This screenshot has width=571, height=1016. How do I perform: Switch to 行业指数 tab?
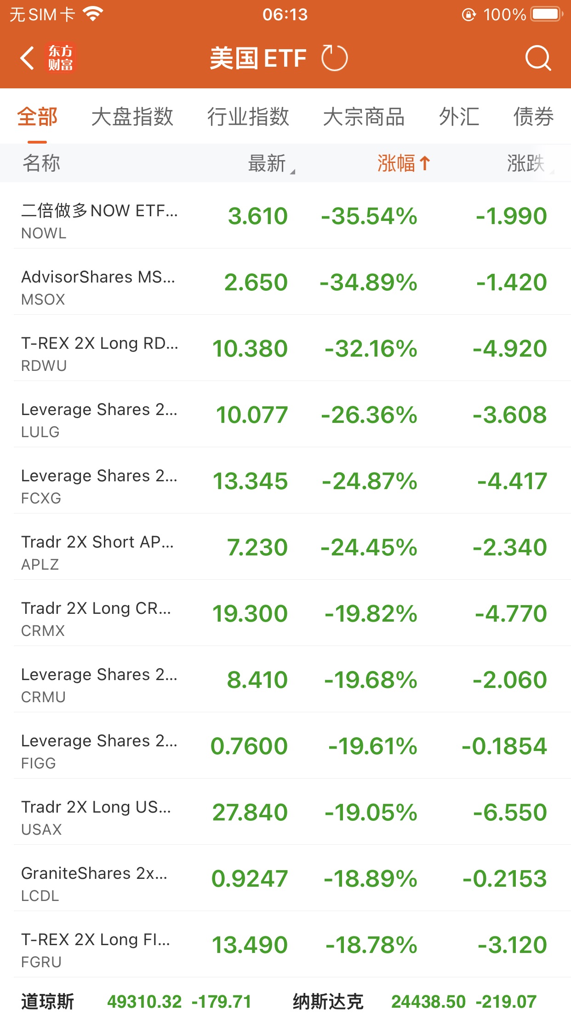[248, 116]
